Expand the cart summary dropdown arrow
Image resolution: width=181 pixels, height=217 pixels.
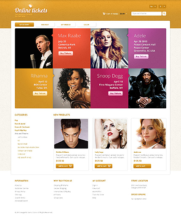[x=126, y=14]
